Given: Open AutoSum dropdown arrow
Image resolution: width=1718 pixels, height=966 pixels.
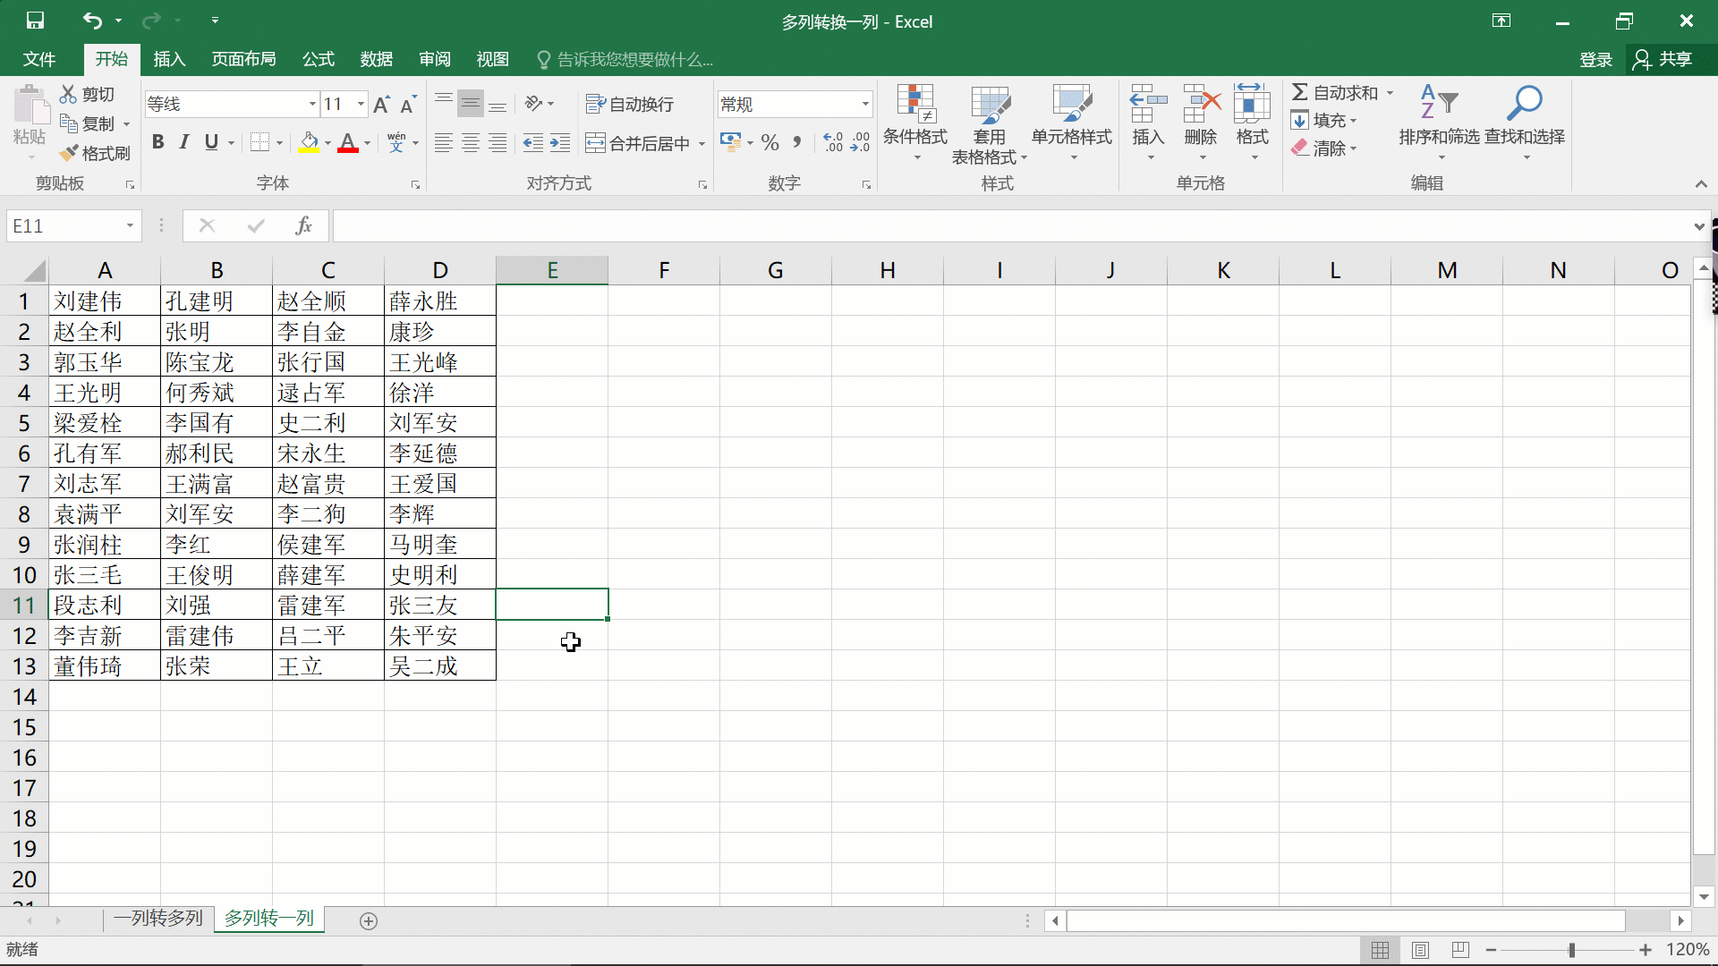Looking at the screenshot, I should [1391, 93].
